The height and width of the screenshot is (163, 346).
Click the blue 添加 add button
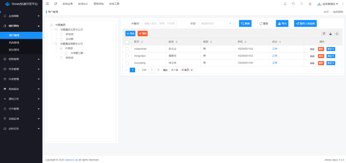[x=130, y=34]
